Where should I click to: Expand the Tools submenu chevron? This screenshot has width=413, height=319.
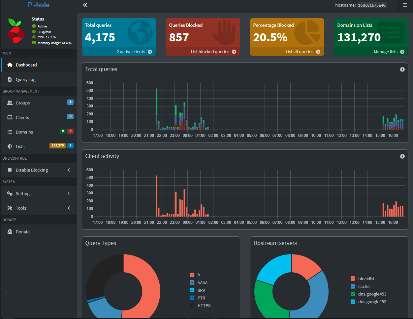69,208
